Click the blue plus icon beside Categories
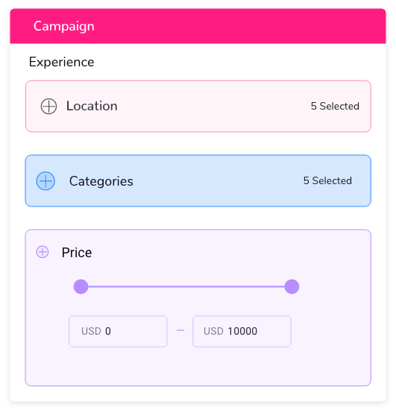 pyautogui.click(x=45, y=181)
